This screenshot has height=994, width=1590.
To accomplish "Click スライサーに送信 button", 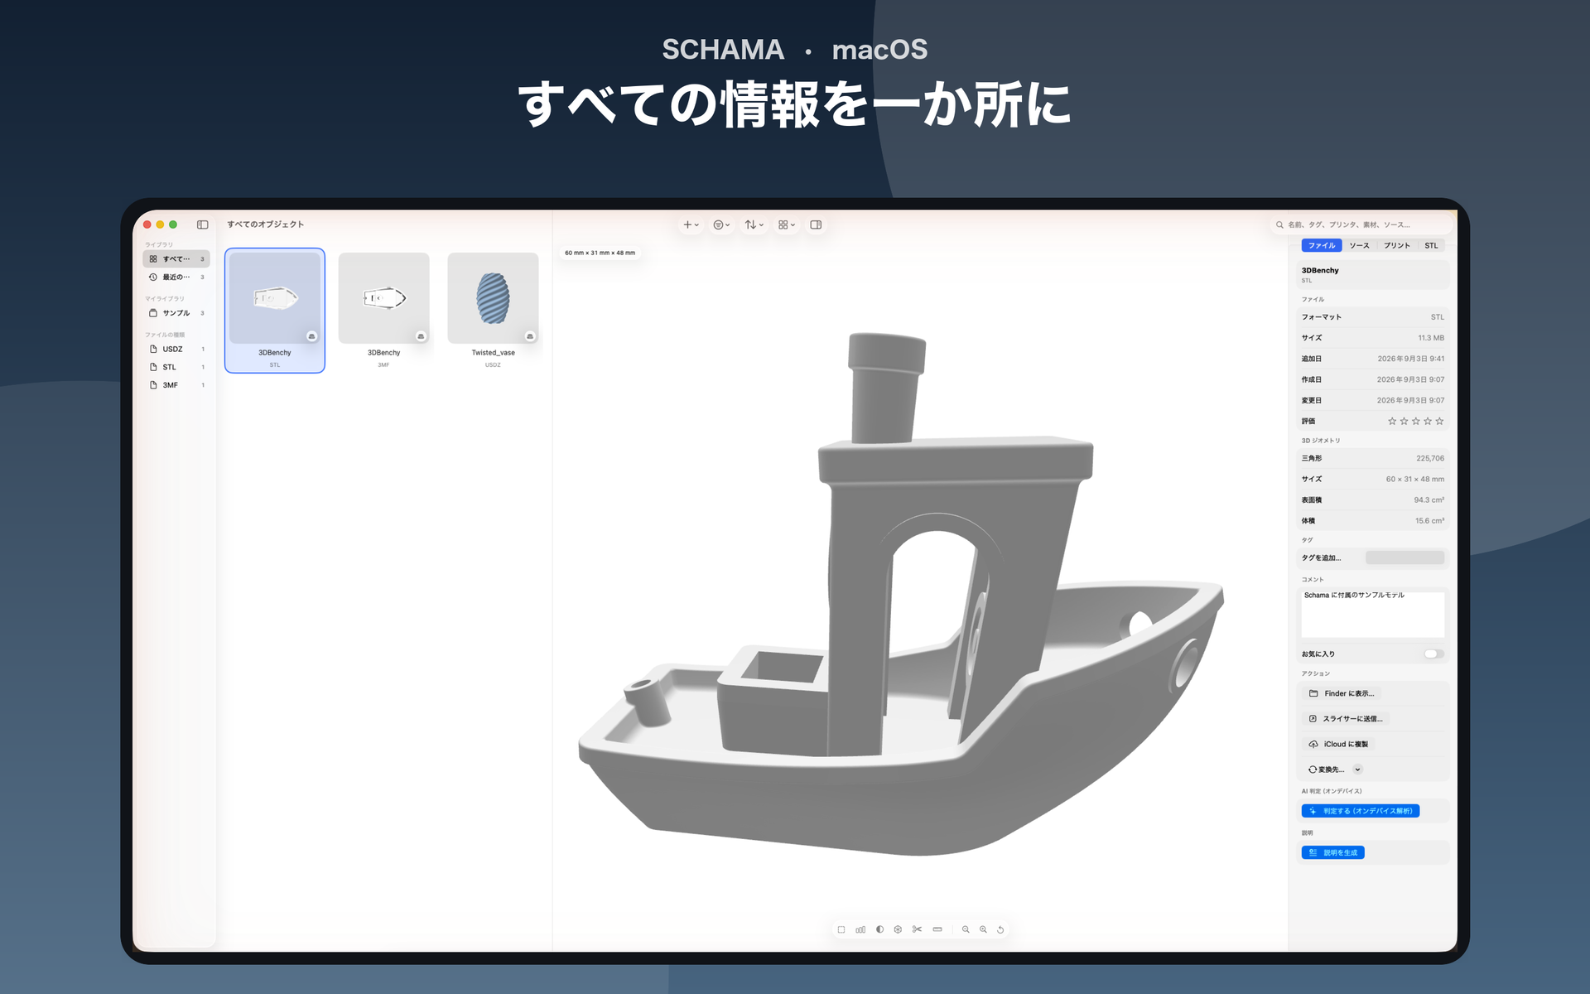I will (x=1346, y=719).
